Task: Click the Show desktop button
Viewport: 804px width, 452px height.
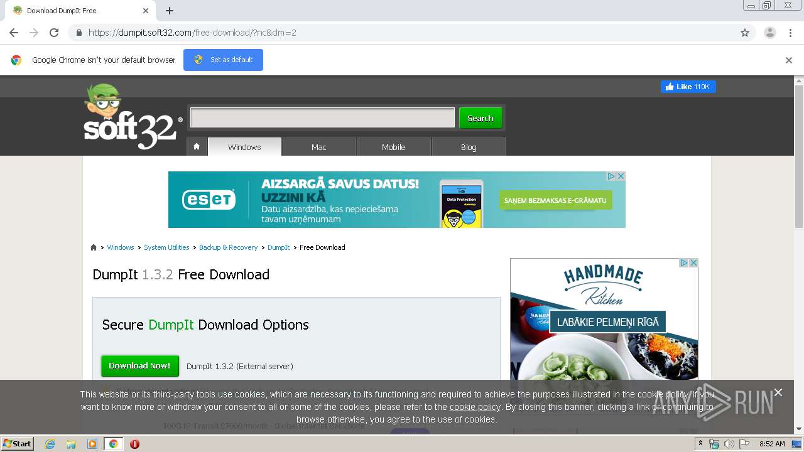Action: coord(797,444)
